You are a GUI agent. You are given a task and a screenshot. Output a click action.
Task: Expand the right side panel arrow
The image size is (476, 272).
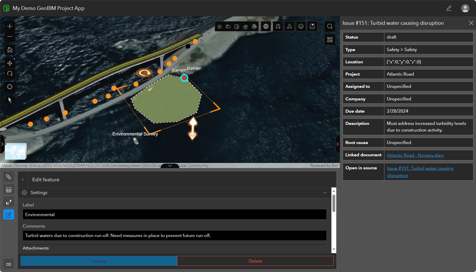point(338,144)
